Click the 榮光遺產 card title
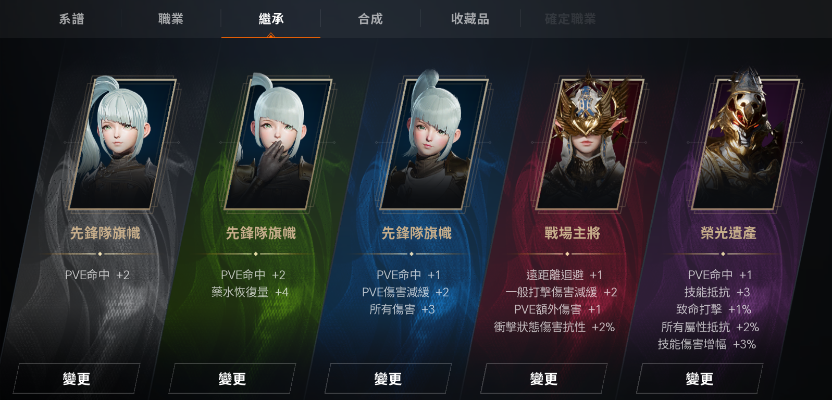The width and height of the screenshot is (832, 400). [x=728, y=233]
